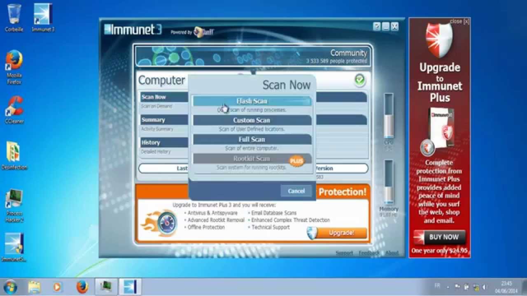Open the CCleaner desktop shortcut

point(14,110)
